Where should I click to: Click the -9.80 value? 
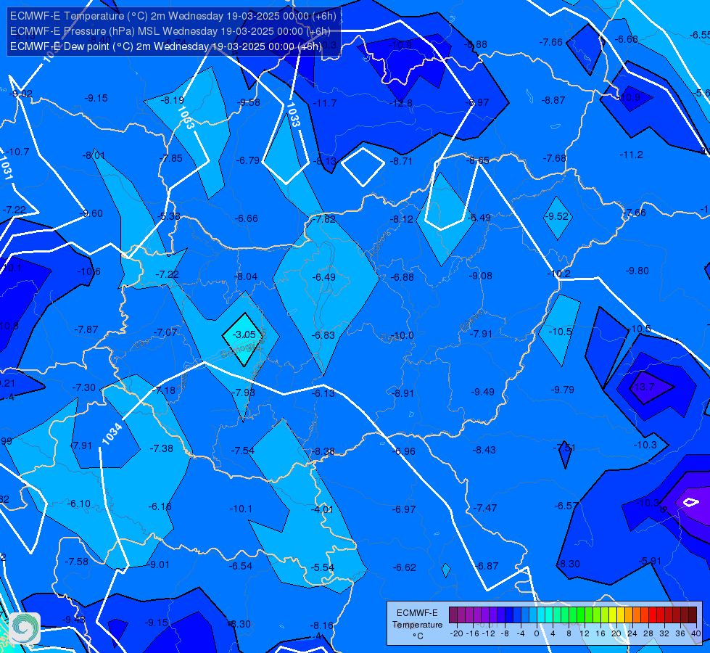pos(637,271)
